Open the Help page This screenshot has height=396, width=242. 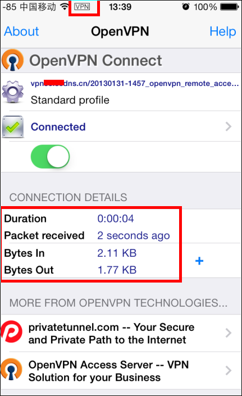[x=223, y=31]
